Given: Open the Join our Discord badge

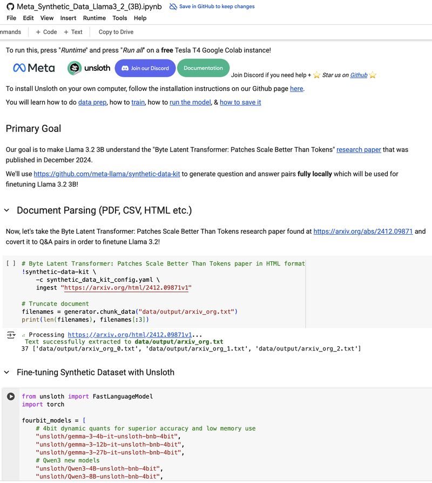Looking at the screenshot, I should tap(145, 68).
